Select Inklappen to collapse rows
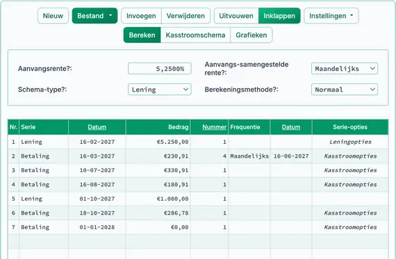The width and height of the screenshot is (396, 259). point(279,16)
